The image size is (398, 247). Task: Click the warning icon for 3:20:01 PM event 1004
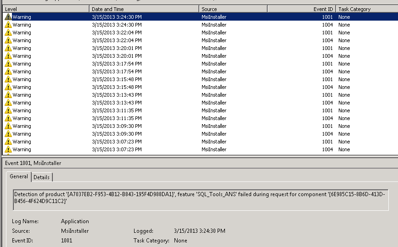point(8,56)
